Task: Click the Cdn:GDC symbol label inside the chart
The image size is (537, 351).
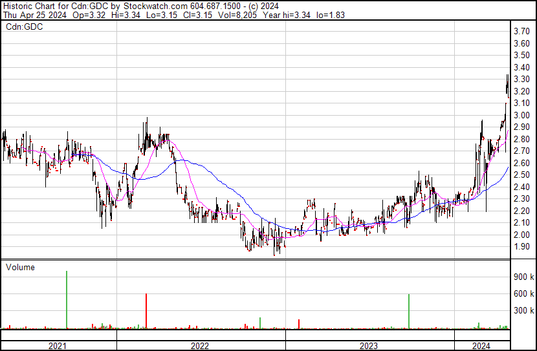Action: point(24,27)
